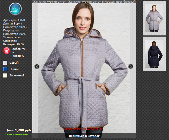The height and width of the screenshot is (140, 169).
Task: Click the Артикул: 13070 text
Action: [x=14, y=20]
